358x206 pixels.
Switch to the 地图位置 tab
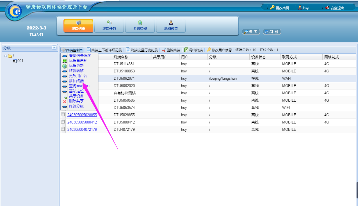(171, 26)
